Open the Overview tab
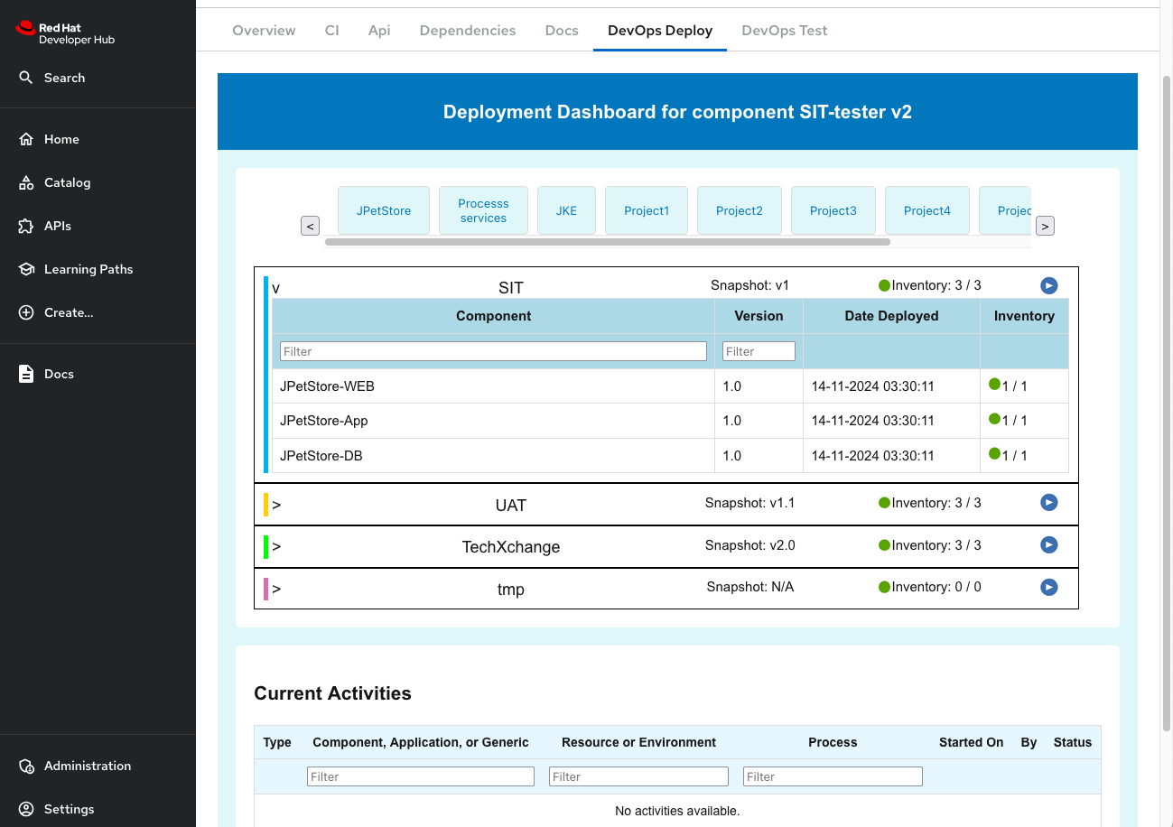This screenshot has width=1173, height=827. click(x=264, y=31)
